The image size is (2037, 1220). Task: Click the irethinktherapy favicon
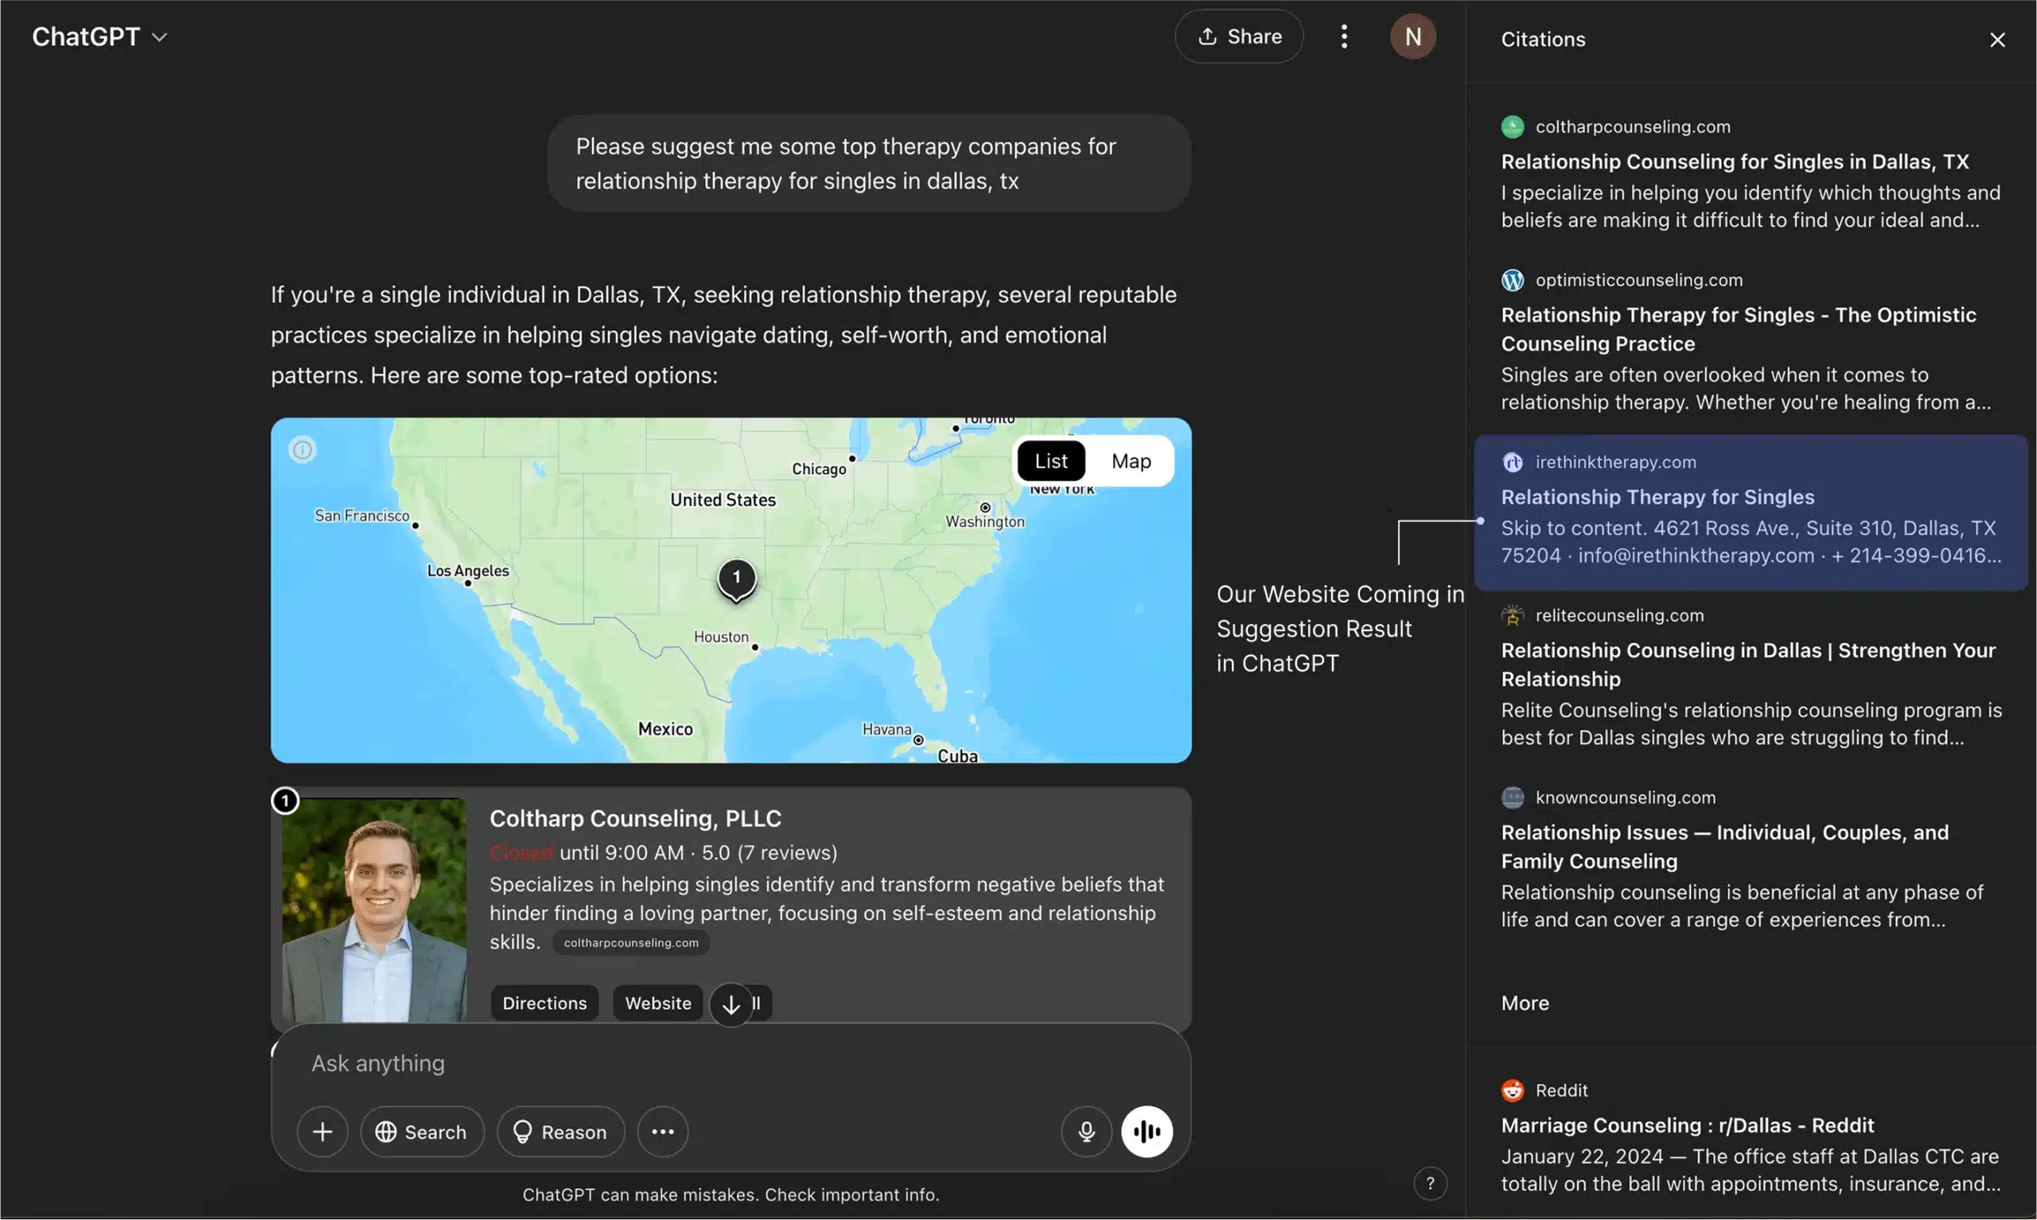tap(1512, 462)
